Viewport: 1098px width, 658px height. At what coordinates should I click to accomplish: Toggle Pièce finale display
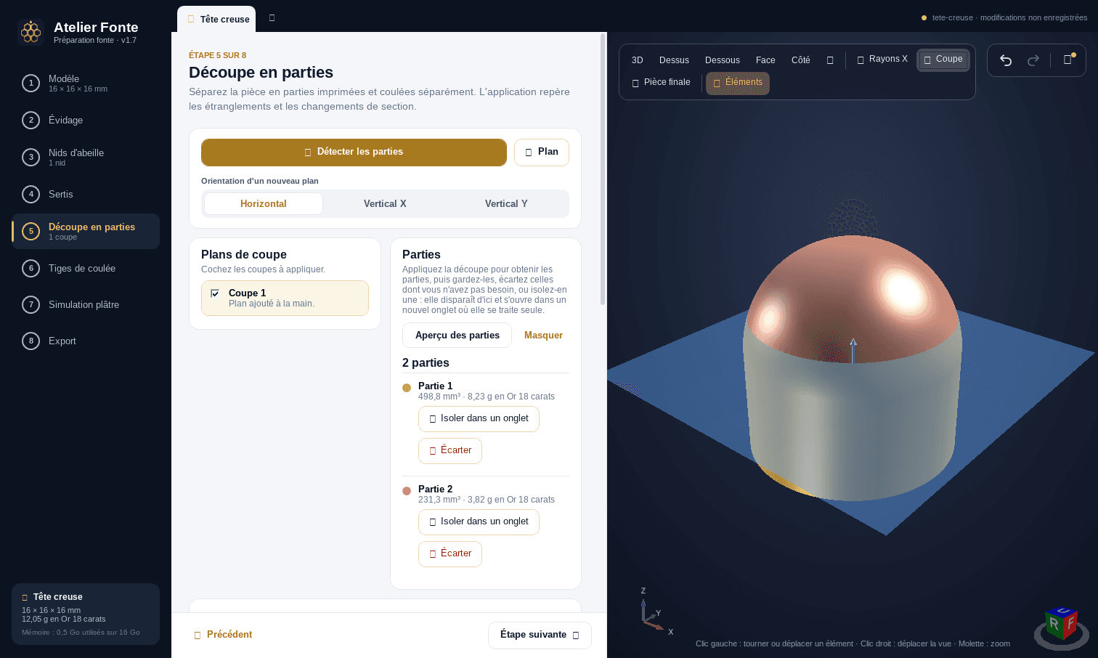click(661, 83)
